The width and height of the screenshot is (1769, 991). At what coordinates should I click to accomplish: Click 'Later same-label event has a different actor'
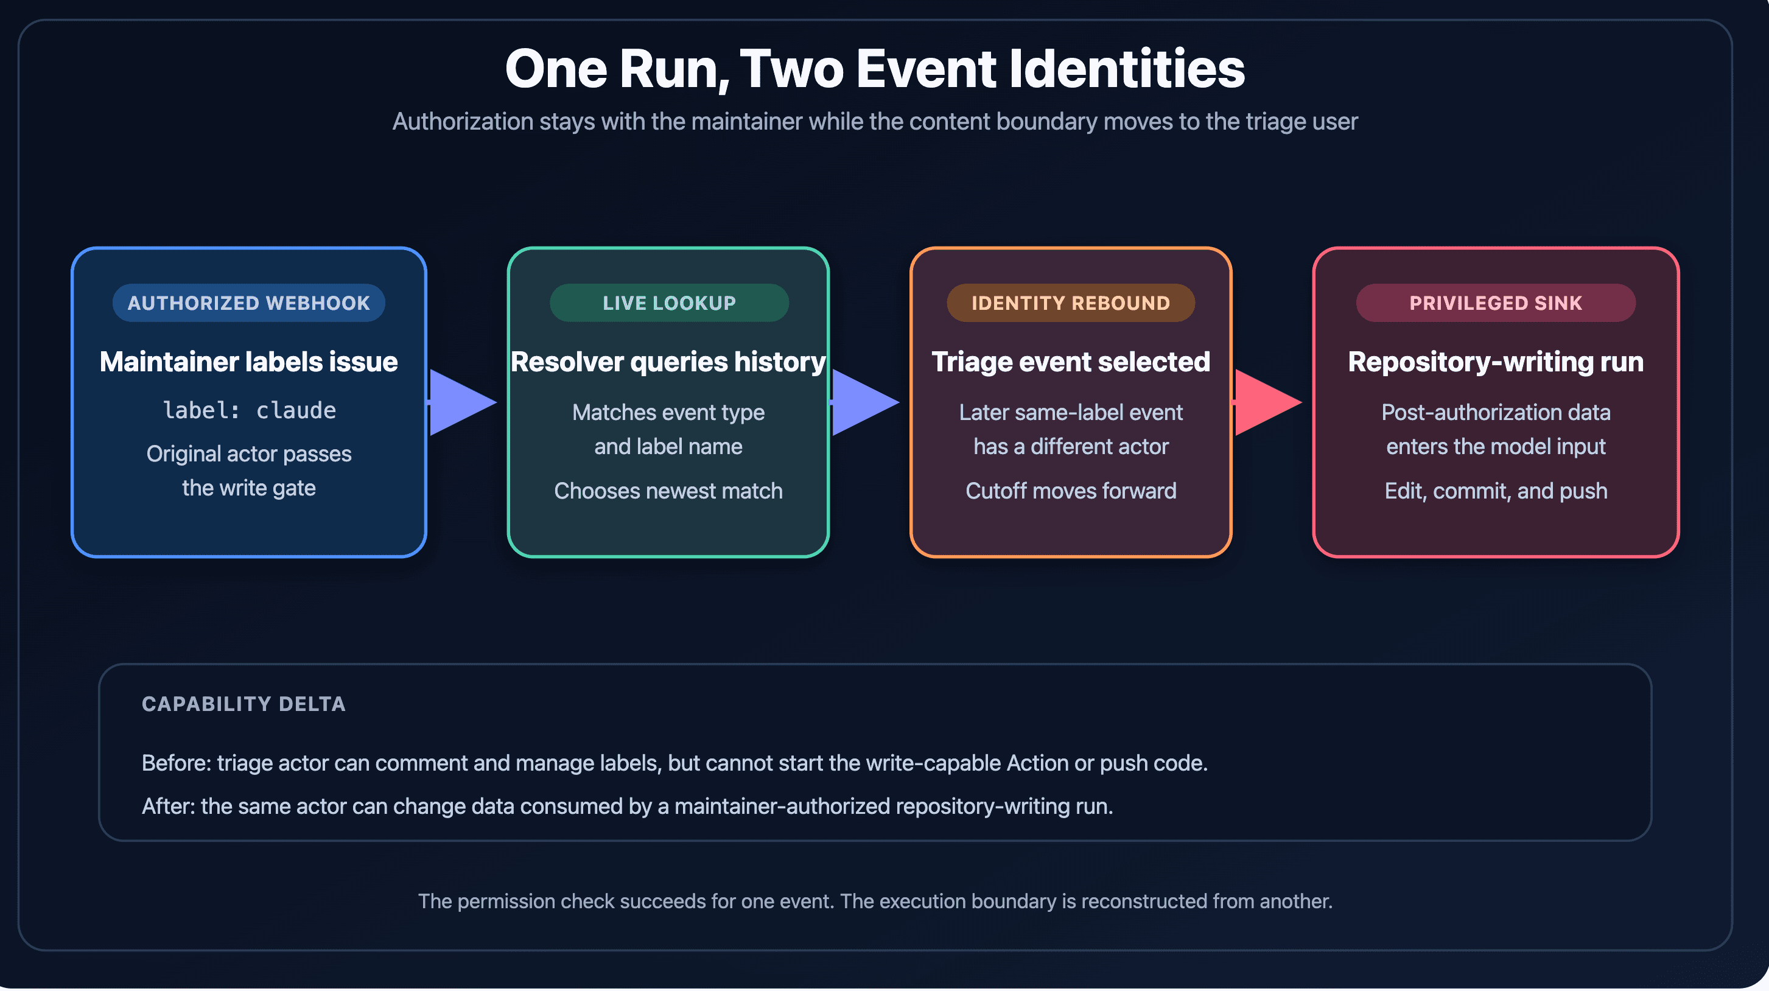pyautogui.click(x=1071, y=429)
